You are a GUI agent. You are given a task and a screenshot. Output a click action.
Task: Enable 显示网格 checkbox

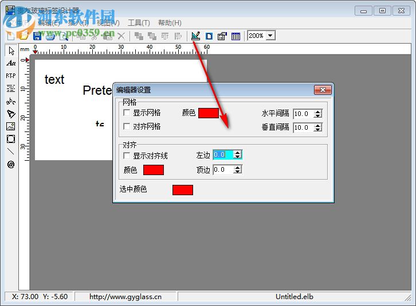[x=127, y=113]
